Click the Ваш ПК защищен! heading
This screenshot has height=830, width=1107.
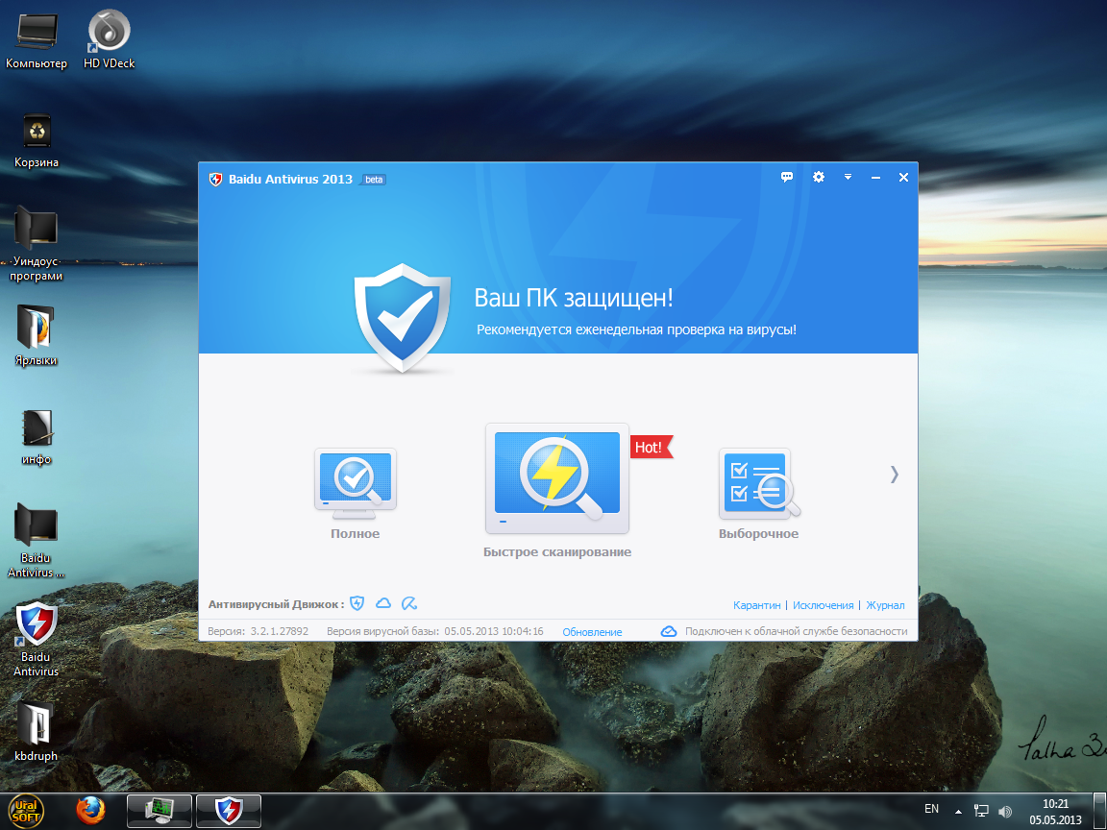pyautogui.click(x=574, y=298)
